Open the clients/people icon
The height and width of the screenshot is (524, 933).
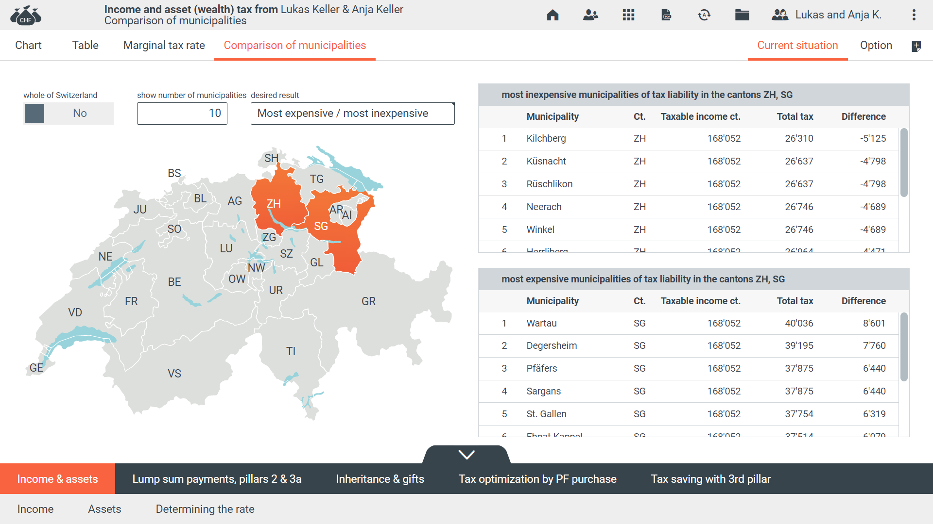click(590, 15)
